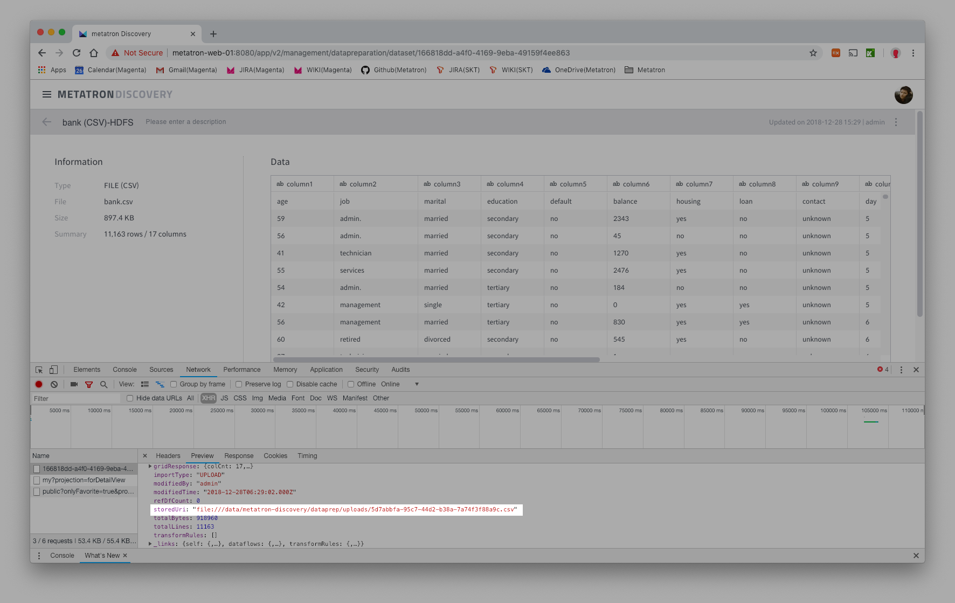Click Please enter a description field

[186, 122]
